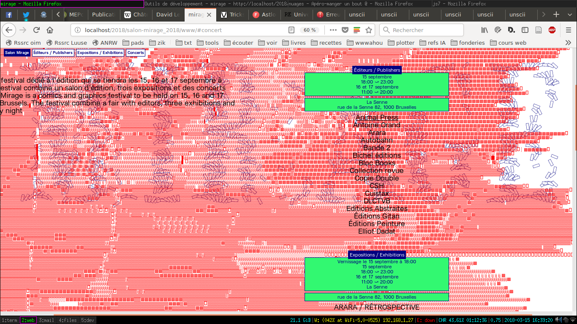Focus the Rechercher search field

(422, 30)
